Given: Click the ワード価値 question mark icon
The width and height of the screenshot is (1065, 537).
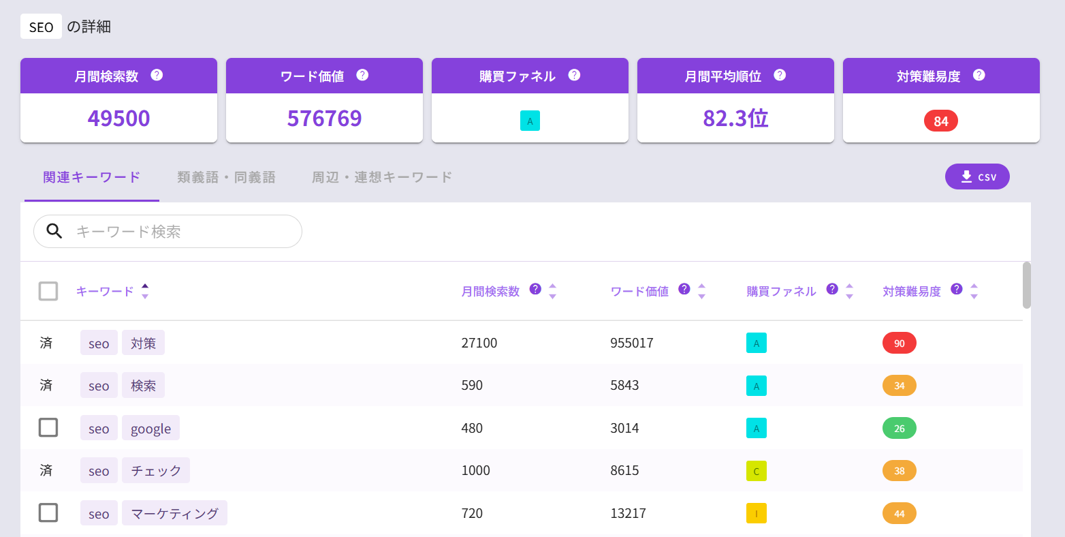Looking at the screenshot, I should pos(362,76).
